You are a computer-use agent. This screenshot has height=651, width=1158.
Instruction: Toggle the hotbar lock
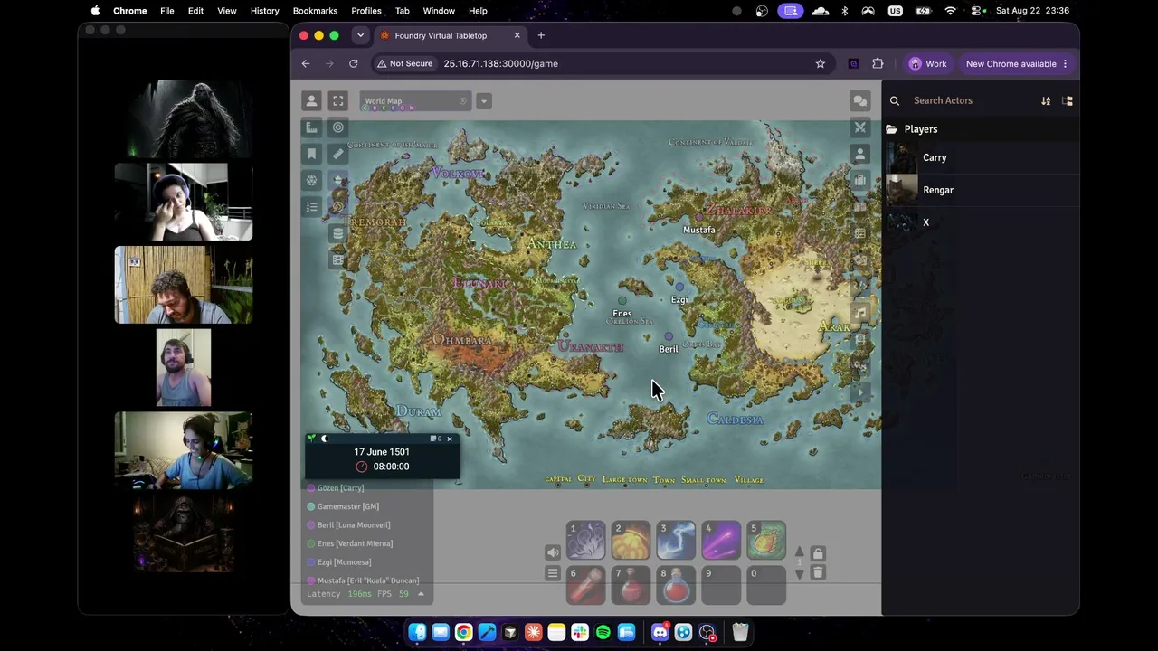(x=818, y=552)
